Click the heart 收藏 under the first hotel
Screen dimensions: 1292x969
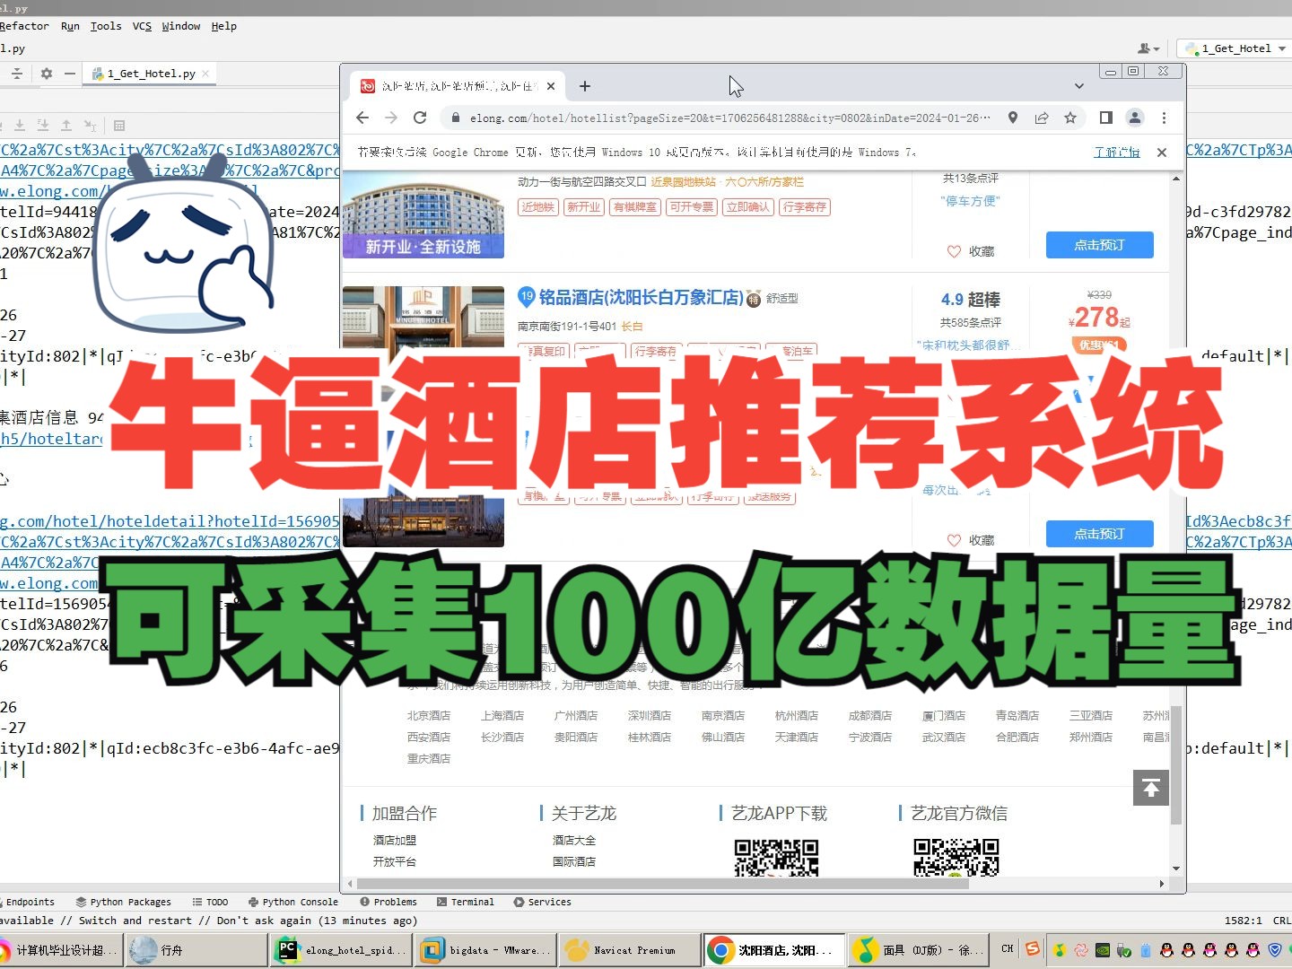971,251
